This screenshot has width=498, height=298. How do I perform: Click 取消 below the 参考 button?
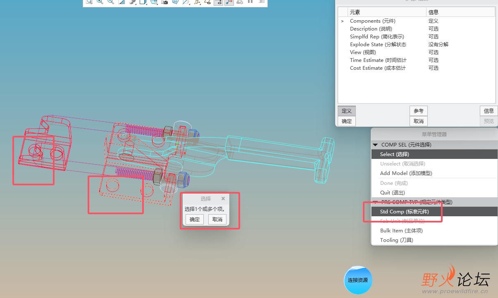[x=419, y=121]
